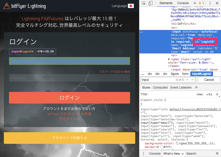Screen dimensions: 221x157
Task: Open the default?v=uvicn stylesheet link
Action: 195,109
